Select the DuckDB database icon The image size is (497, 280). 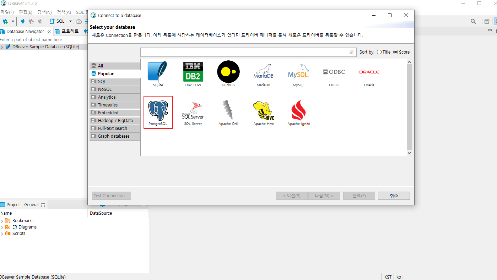point(228,74)
